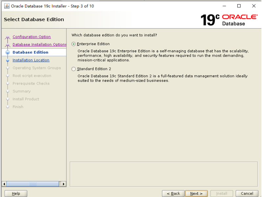Proceed with the Next button
This screenshot has height=197, width=262.
pos(196,193)
